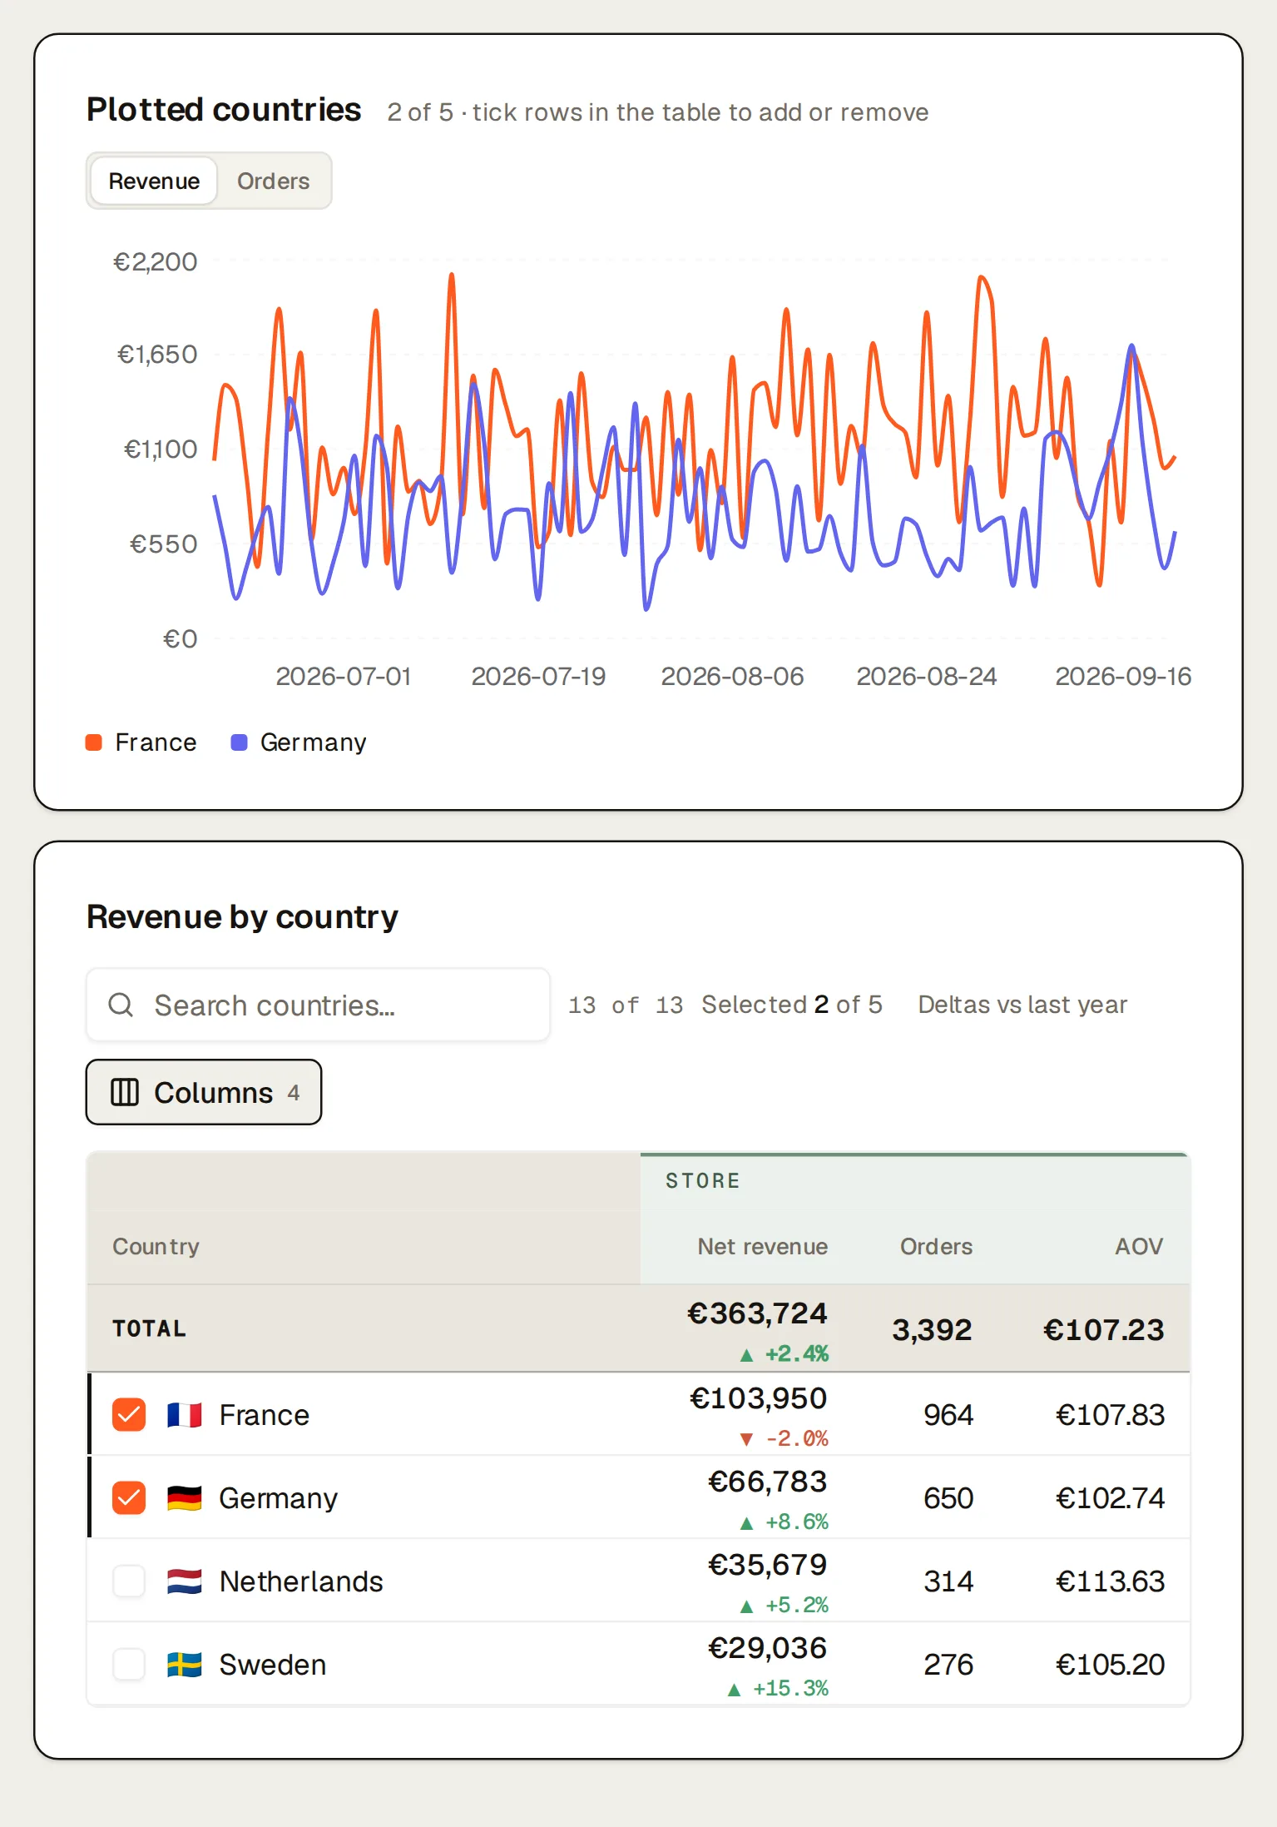This screenshot has height=1827, width=1277.
Task: Click Netherlands net revenue €35,679
Action: click(x=767, y=1564)
